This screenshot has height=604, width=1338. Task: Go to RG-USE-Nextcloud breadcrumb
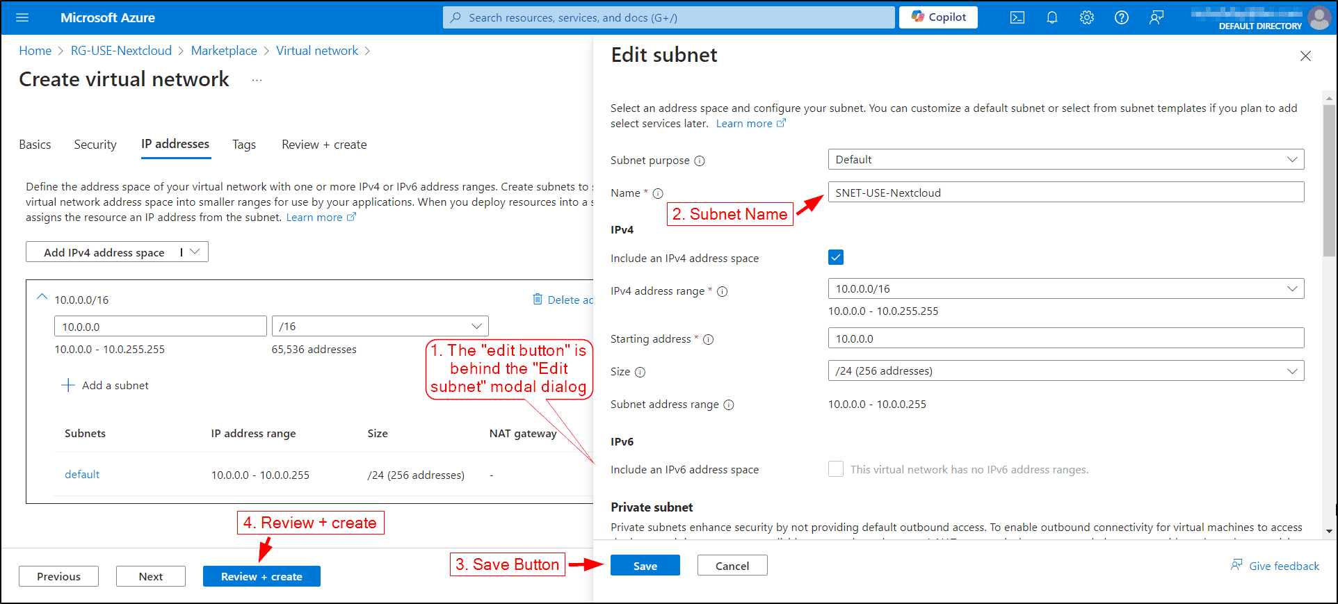[x=121, y=51]
